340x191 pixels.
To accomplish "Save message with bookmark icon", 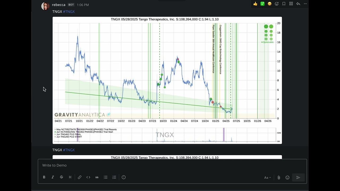I will click(284, 4).
